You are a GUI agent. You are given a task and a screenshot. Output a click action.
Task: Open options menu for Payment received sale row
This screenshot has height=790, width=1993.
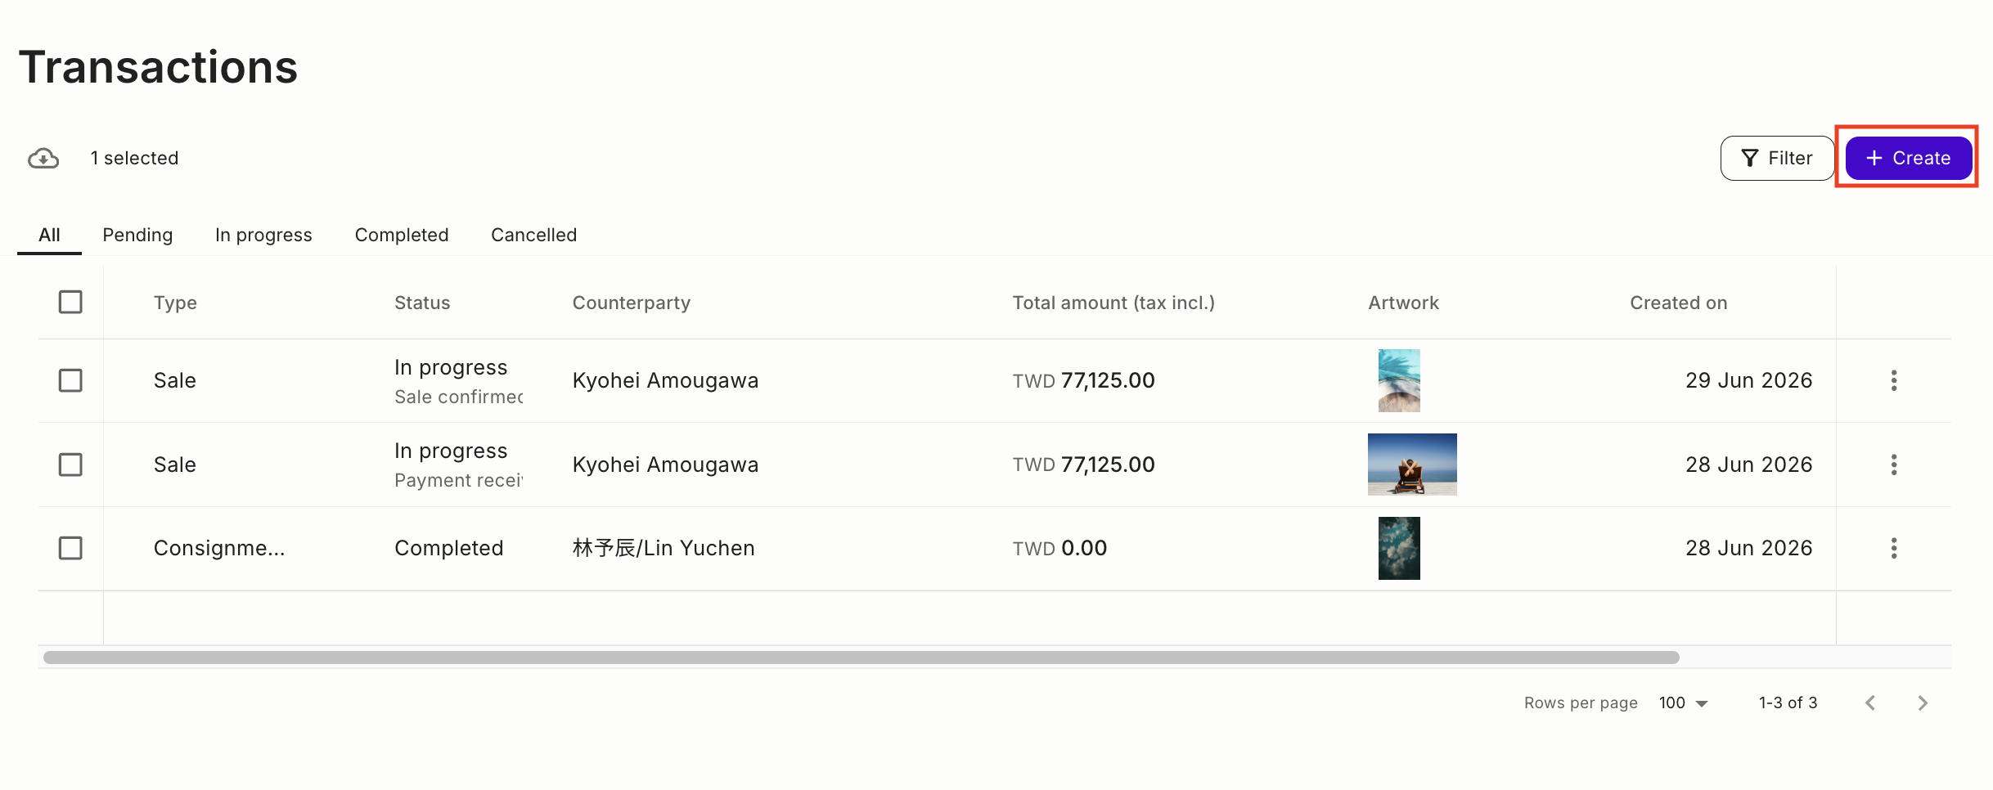coord(1893,465)
